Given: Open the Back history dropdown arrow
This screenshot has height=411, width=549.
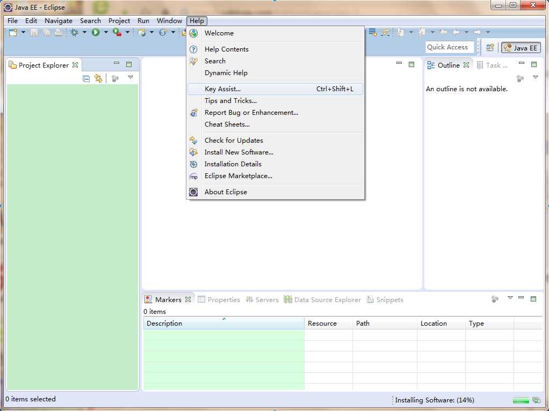Looking at the screenshot, I should [466, 32].
